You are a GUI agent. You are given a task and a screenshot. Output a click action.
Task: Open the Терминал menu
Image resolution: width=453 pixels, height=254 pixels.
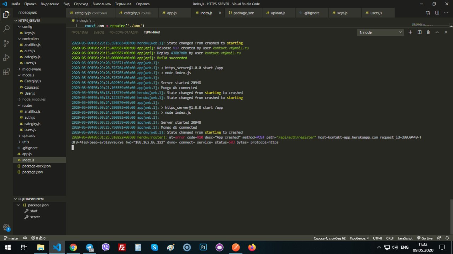(123, 4)
